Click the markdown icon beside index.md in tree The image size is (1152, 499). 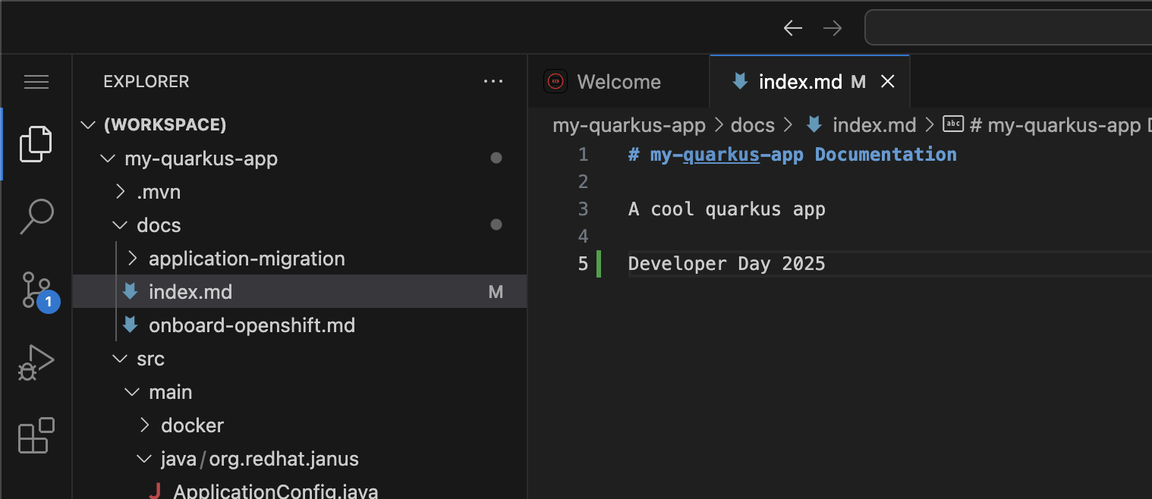tap(130, 292)
